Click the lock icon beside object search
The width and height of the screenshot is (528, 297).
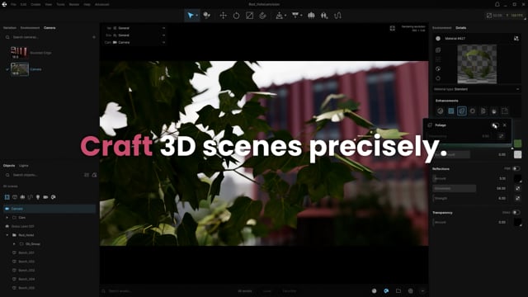pos(94,175)
